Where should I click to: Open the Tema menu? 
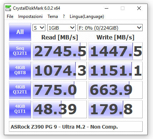click(x=53, y=16)
